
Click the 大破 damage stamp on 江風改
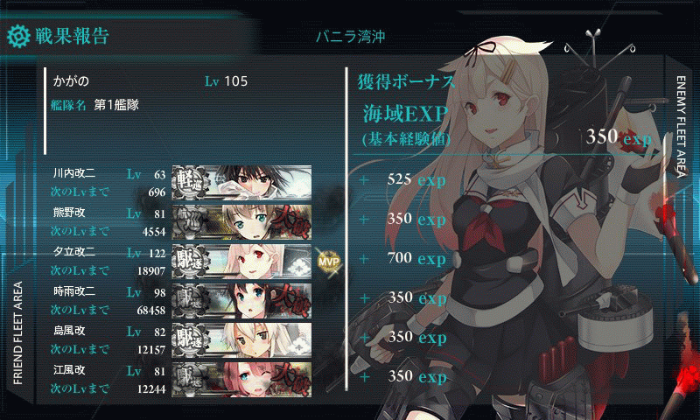pyautogui.click(x=290, y=380)
